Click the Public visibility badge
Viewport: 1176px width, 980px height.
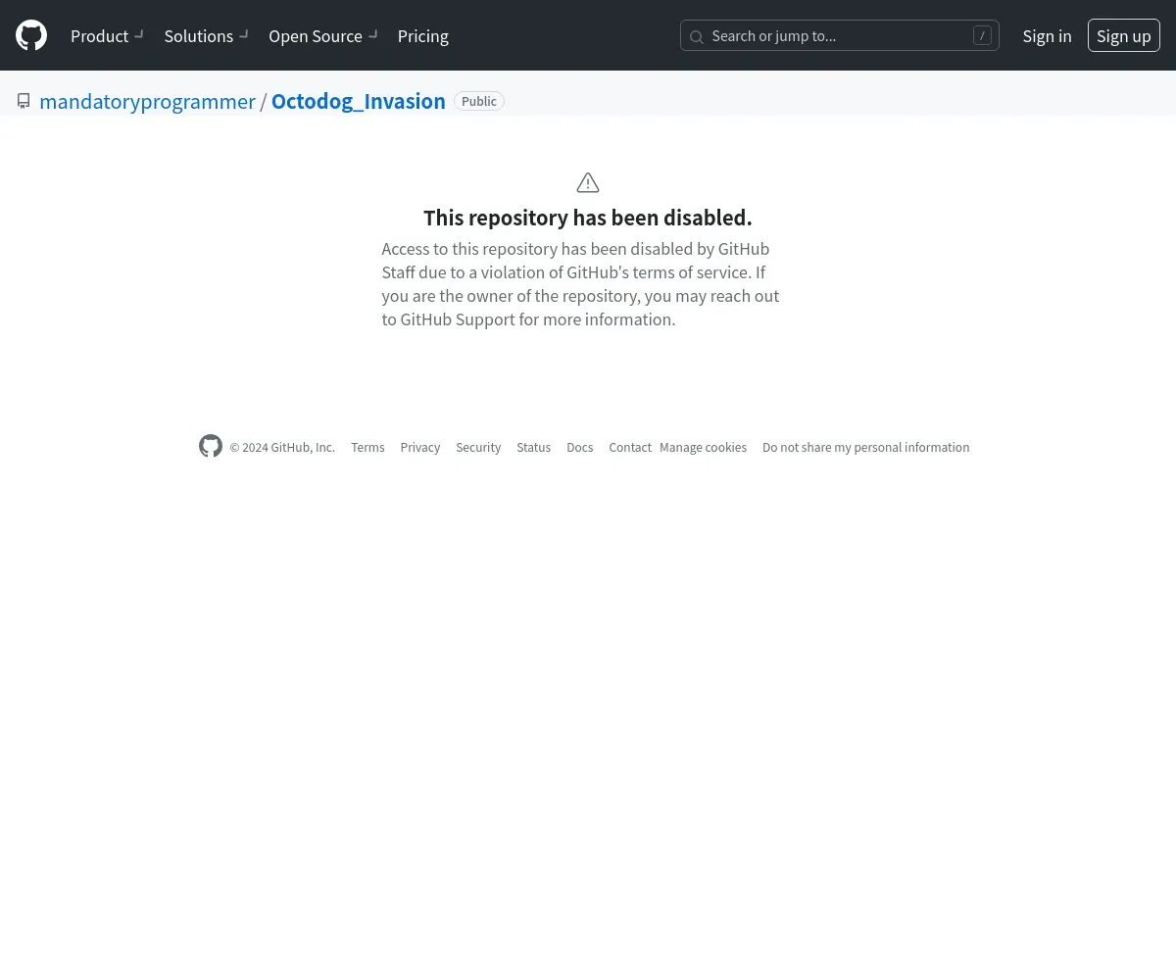(x=479, y=101)
